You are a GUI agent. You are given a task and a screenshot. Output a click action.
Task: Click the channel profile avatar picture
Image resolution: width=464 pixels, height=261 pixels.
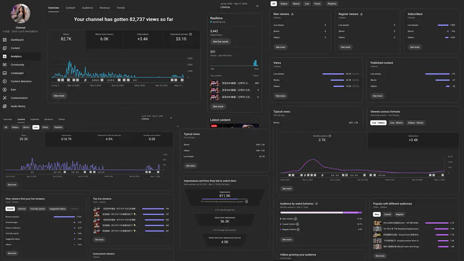[20, 13]
